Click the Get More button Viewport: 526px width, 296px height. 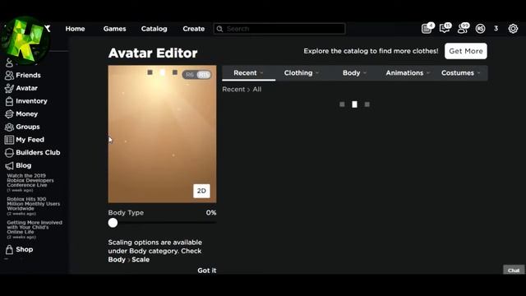(466, 51)
